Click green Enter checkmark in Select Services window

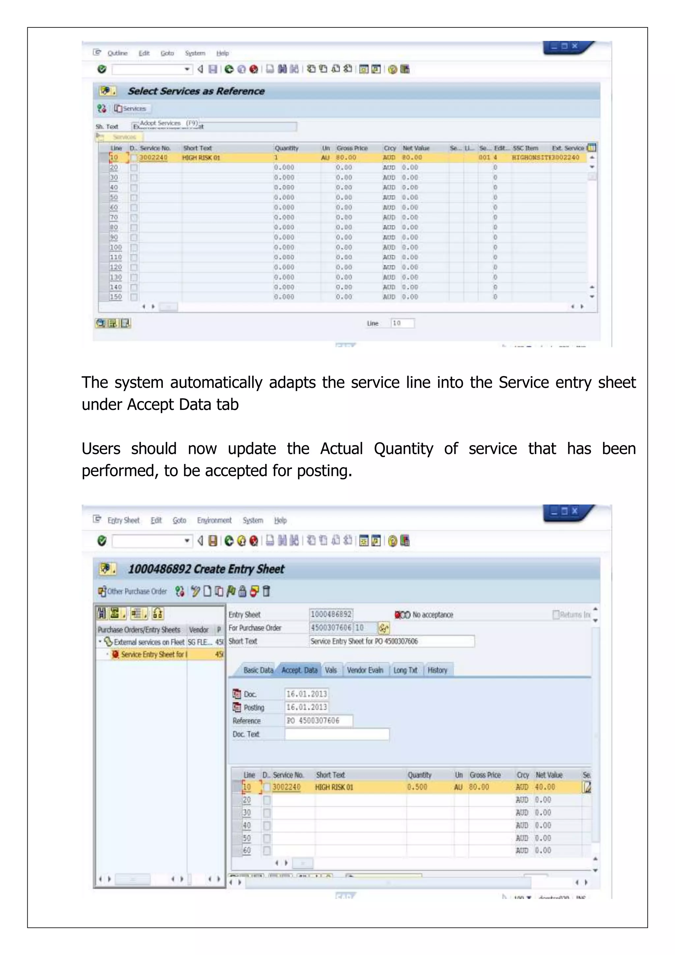pyautogui.click(x=102, y=69)
